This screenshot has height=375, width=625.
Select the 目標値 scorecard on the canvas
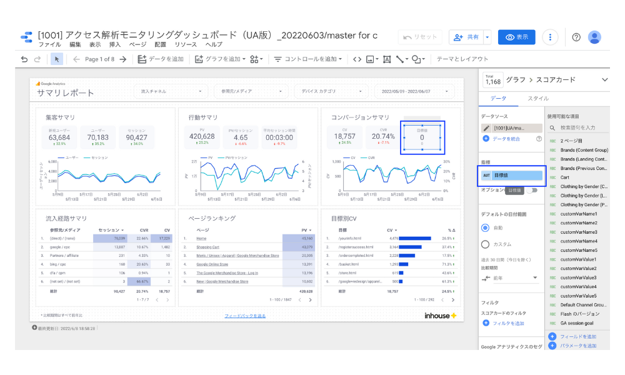click(422, 137)
